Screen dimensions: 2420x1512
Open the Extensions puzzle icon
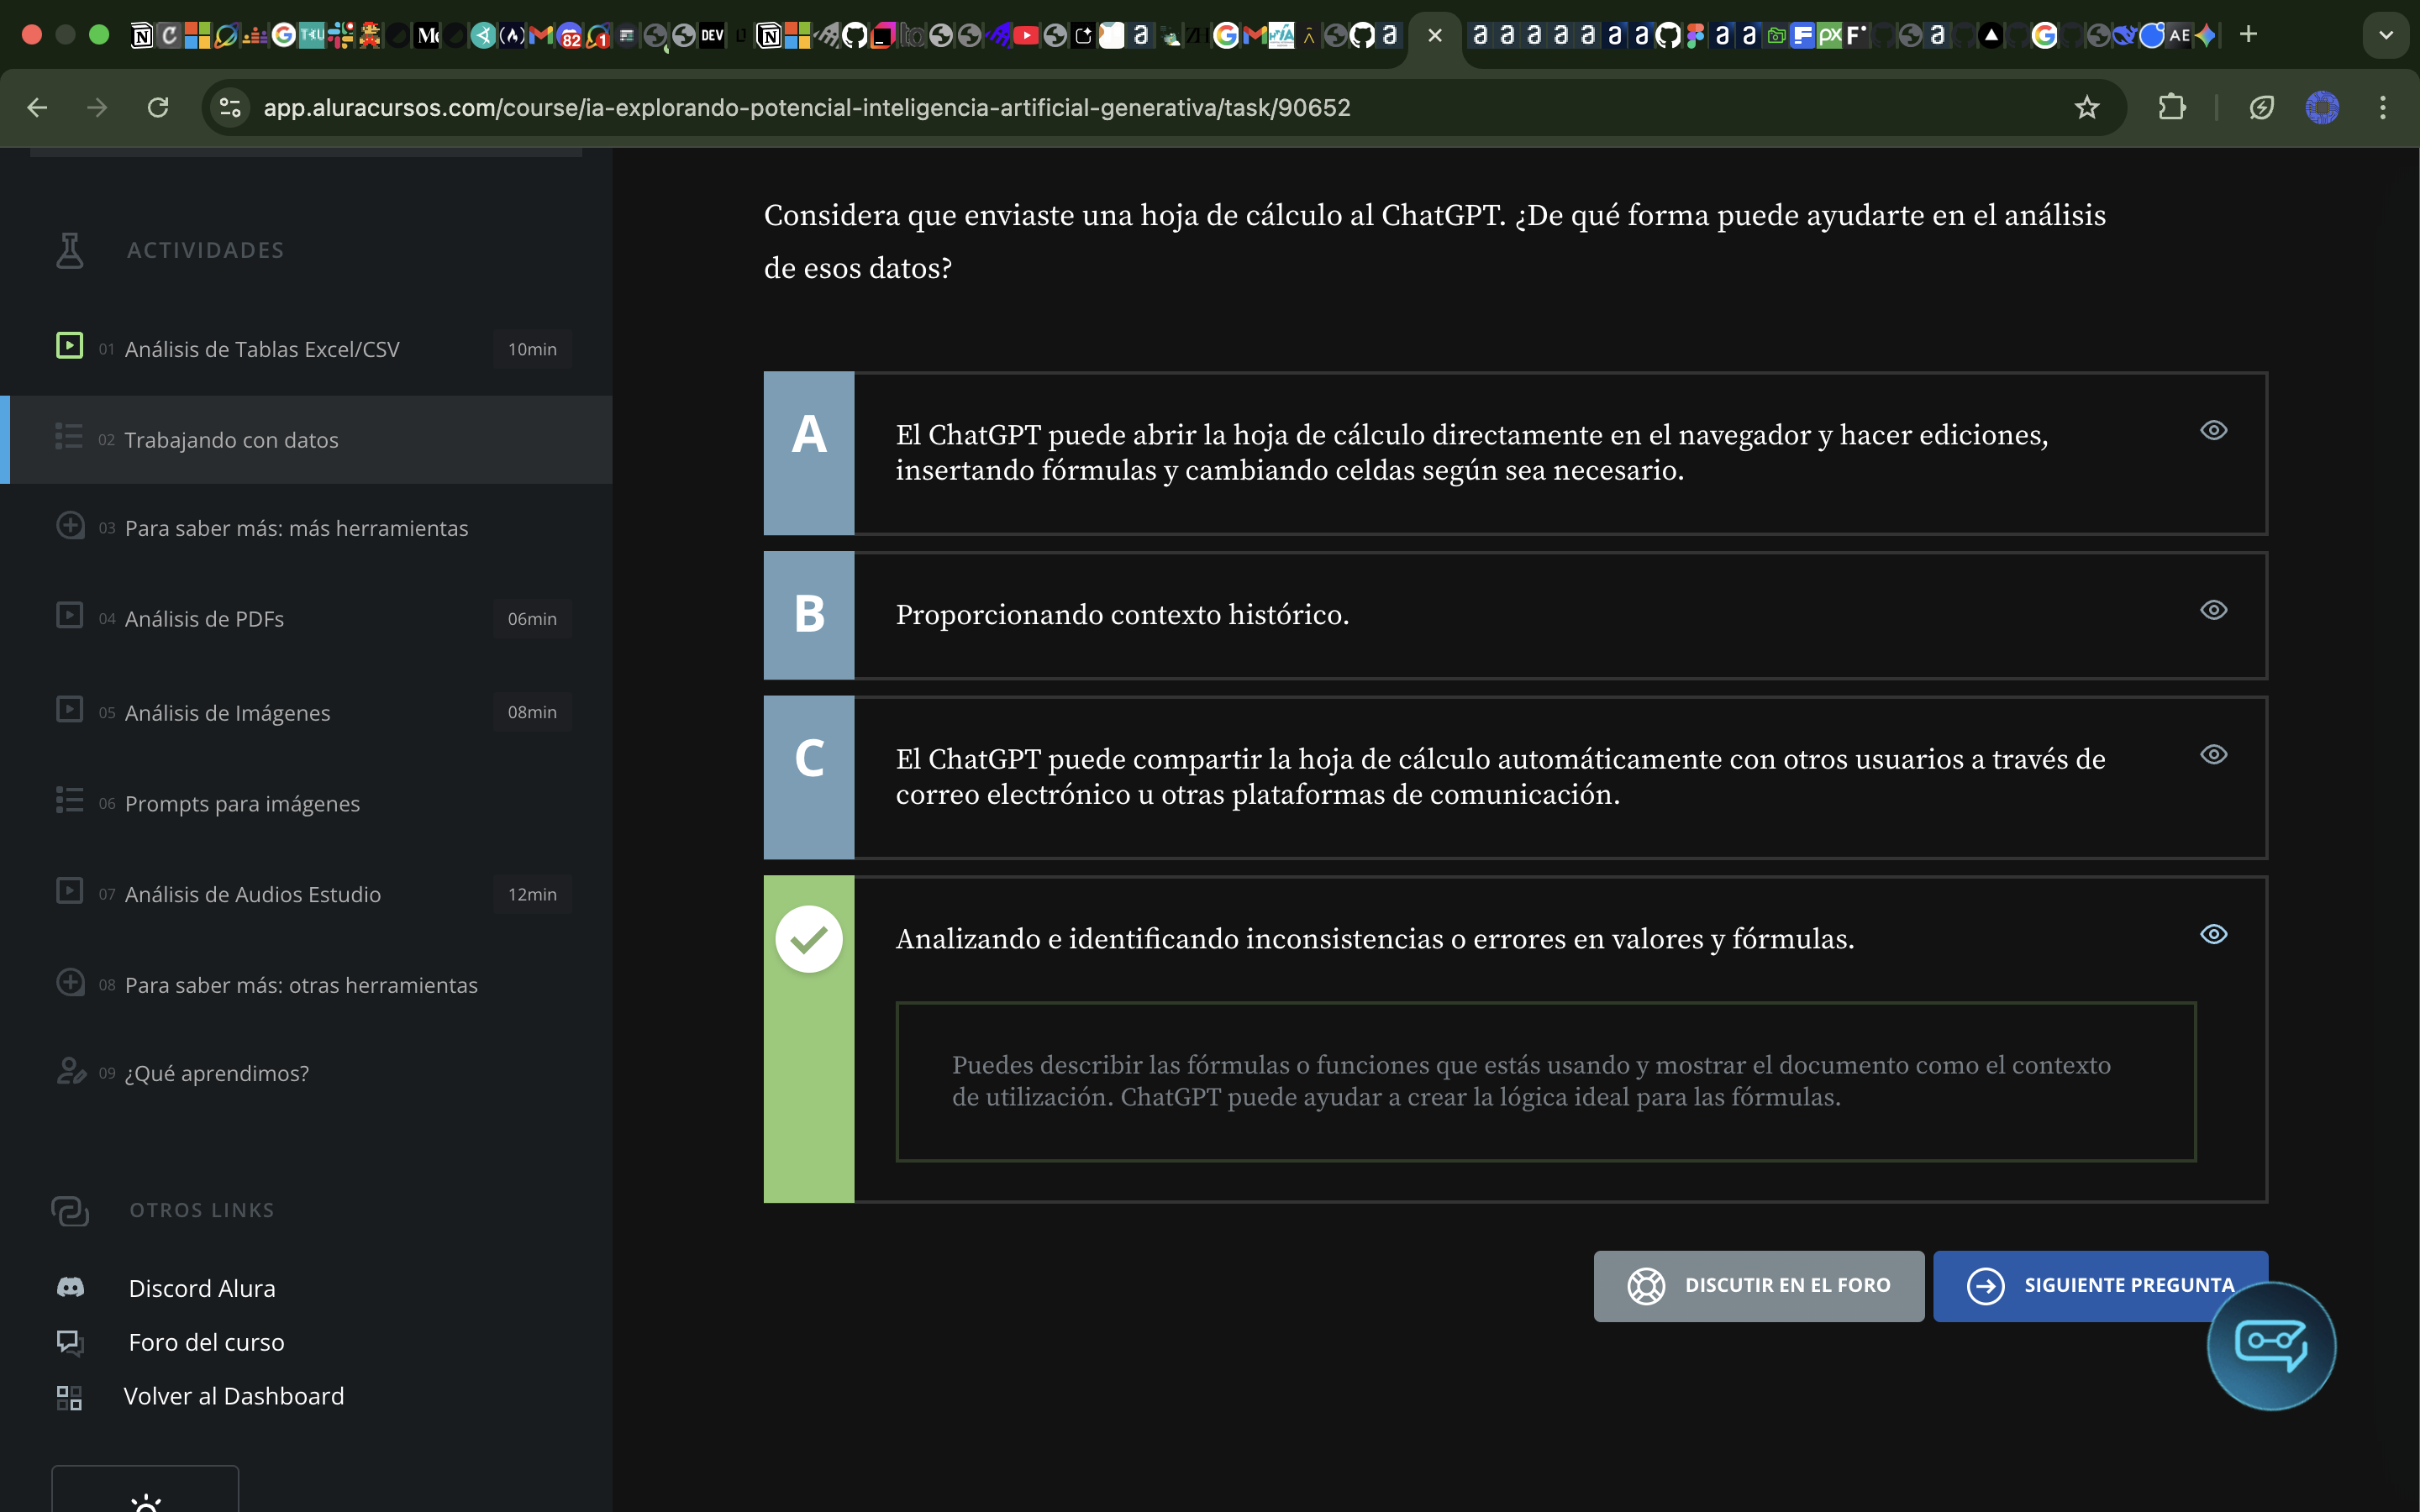2172,107
